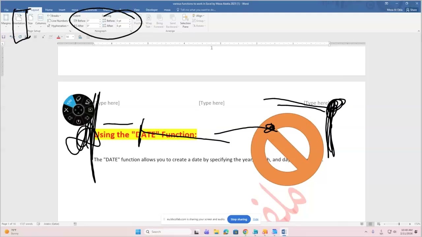The width and height of the screenshot is (422, 237).
Task: Open Google Chrome from the taskbar
Action: coord(245,232)
